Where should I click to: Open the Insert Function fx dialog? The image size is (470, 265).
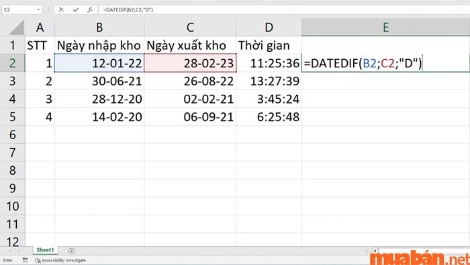click(x=90, y=9)
